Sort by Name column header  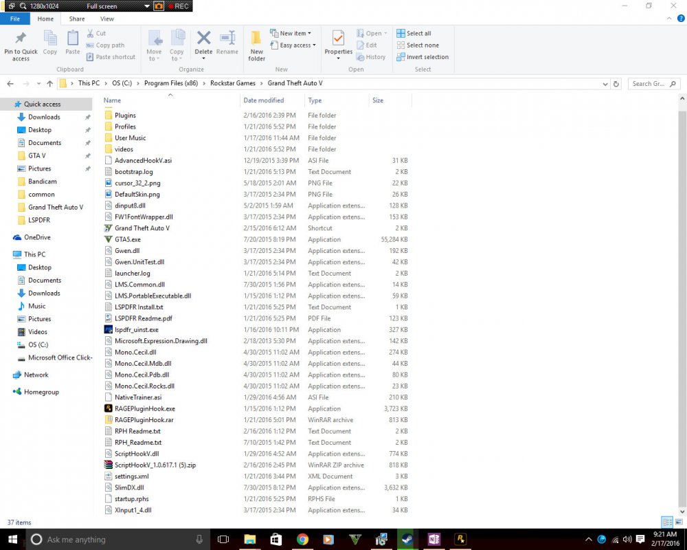[x=112, y=100]
